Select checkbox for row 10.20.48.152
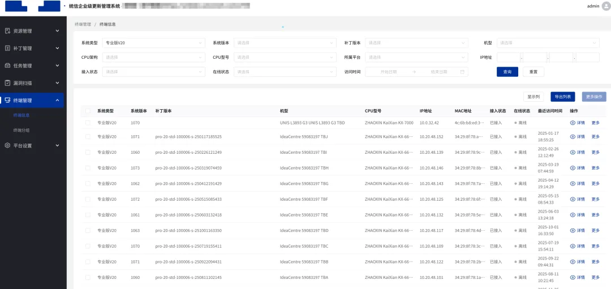Image resolution: width=611 pixels, height=289 pixels. [88, 137]
